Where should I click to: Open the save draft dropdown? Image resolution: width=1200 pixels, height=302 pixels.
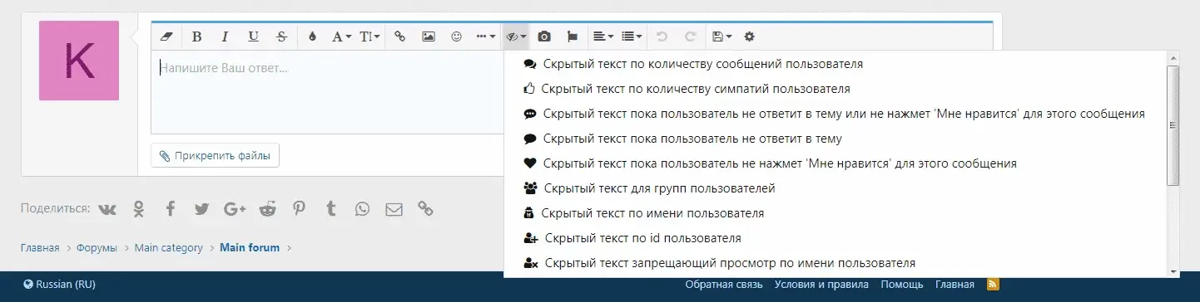pos(721,37)
